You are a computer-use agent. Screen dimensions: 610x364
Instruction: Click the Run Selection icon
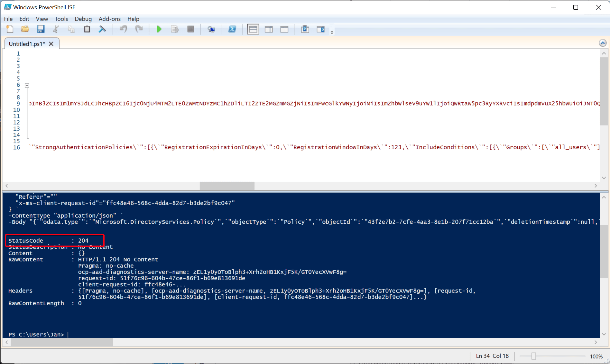coord(175,29)
